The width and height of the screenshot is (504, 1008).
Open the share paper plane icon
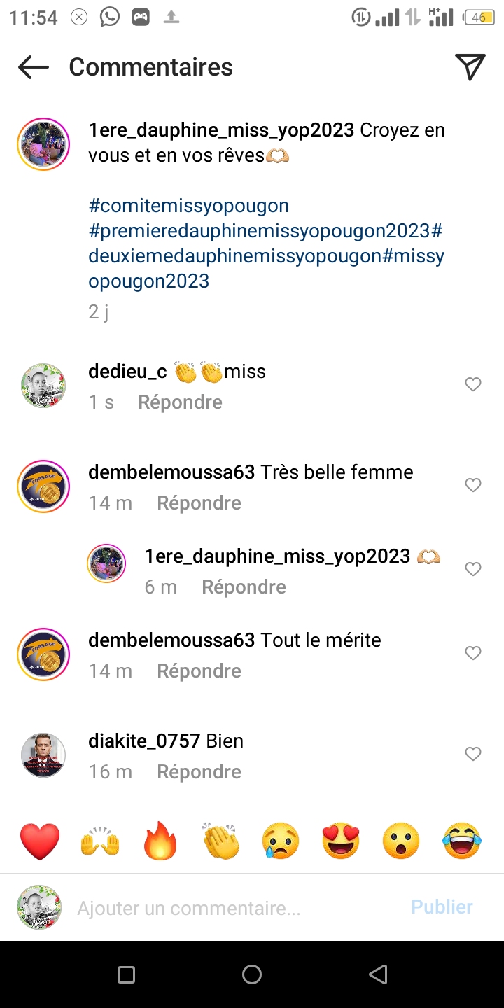pos(470,66)
